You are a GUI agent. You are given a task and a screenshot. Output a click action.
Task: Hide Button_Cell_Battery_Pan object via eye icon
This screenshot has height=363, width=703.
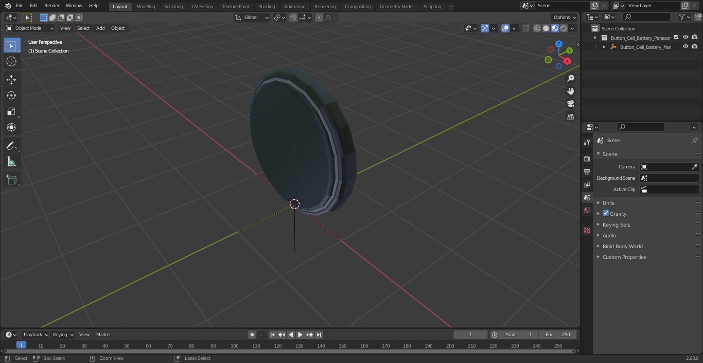686,47
